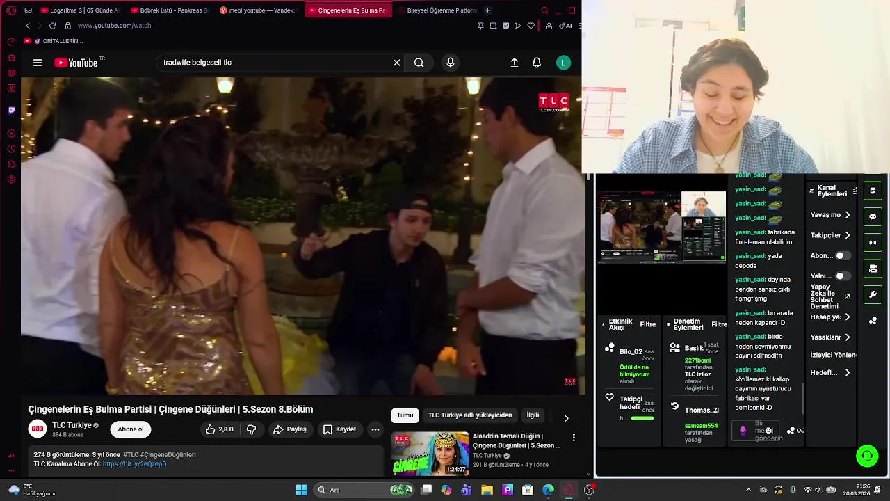Open the browser tab search magnifier
890x501 pixels.
[x=544, y=10]
